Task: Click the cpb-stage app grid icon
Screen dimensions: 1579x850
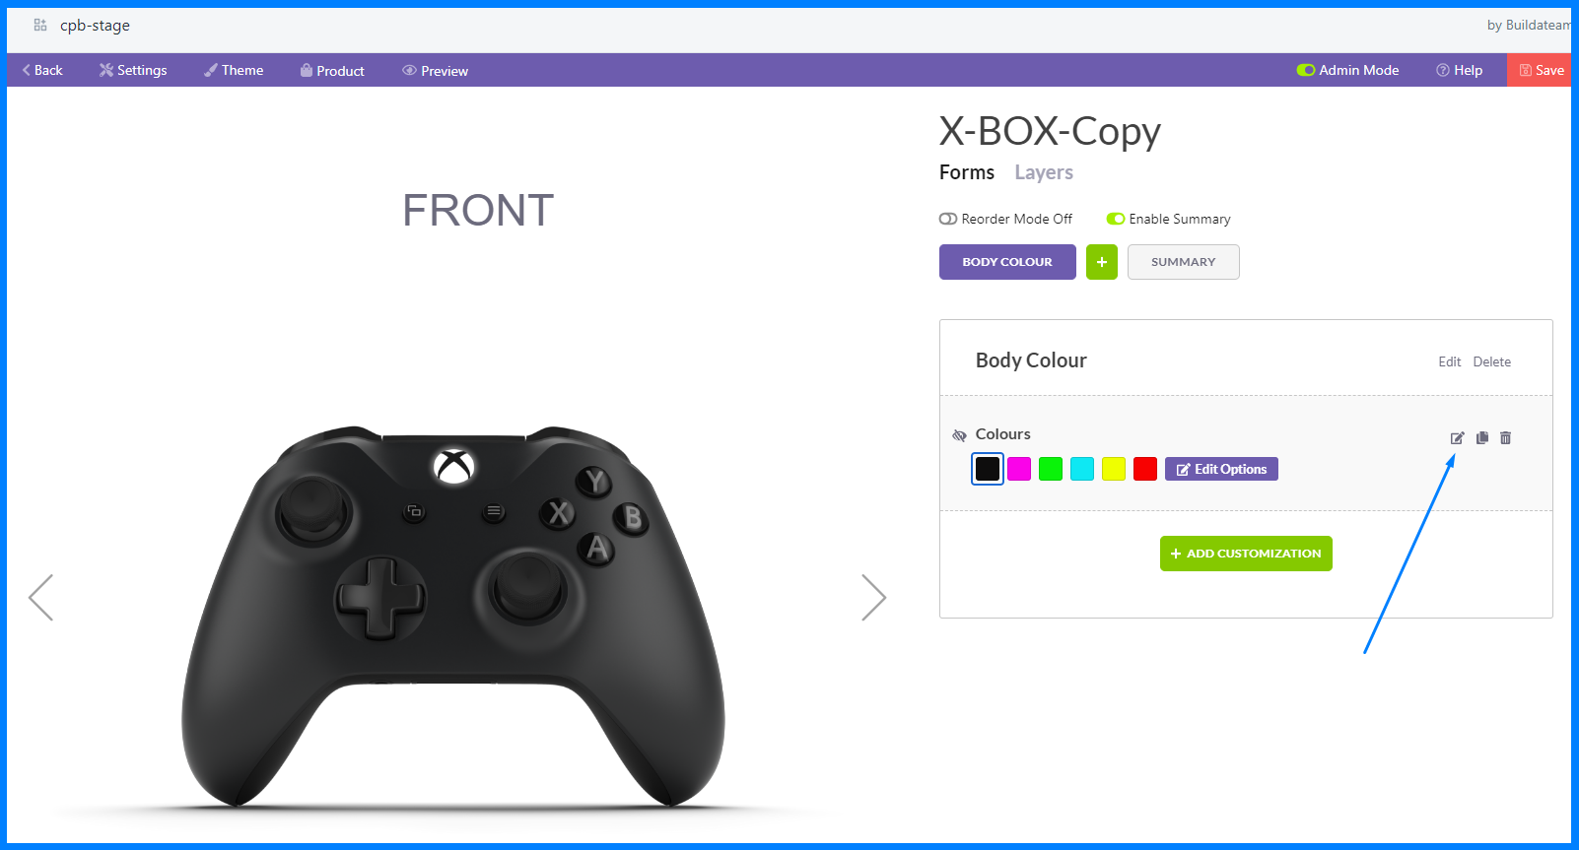Action: tap(40, 25)
